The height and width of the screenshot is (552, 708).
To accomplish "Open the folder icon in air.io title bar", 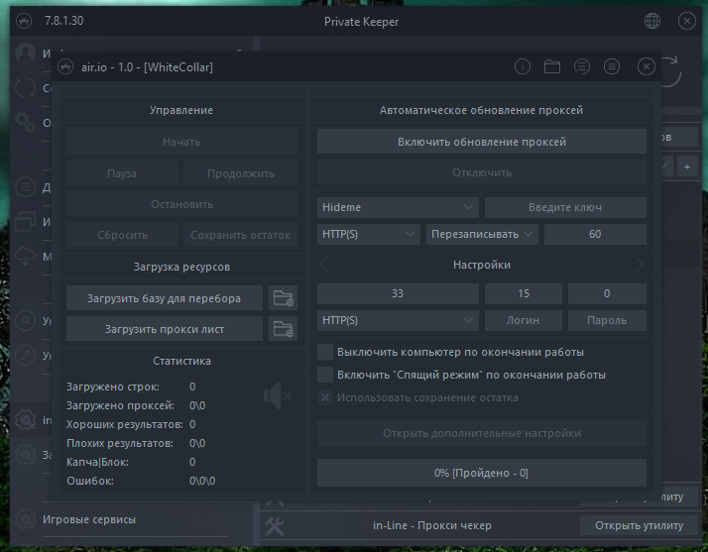I will pos(552,67).
